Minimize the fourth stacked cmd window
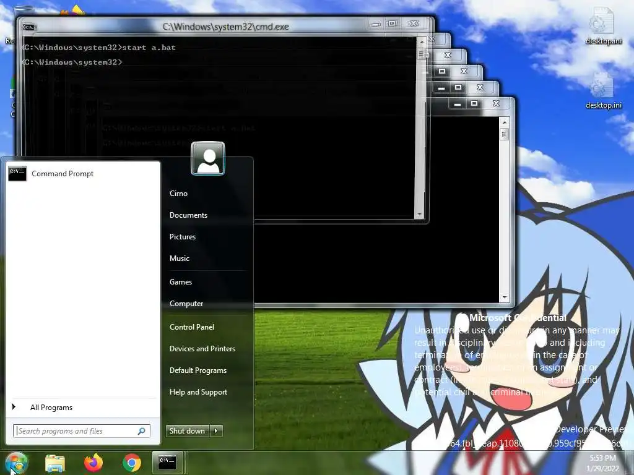The image size is (634, 475). (441, 88)
